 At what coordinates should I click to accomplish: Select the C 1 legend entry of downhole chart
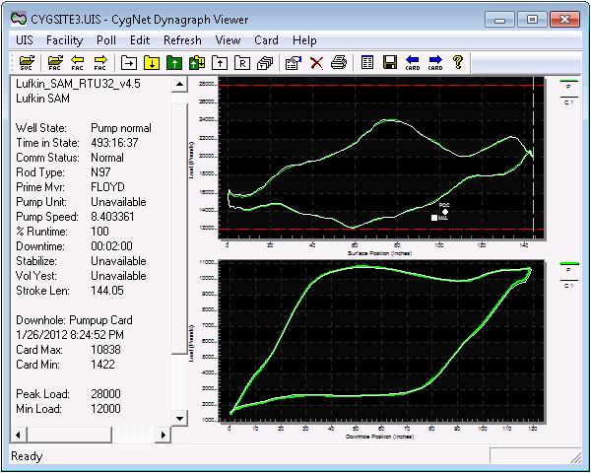(568, 284)
